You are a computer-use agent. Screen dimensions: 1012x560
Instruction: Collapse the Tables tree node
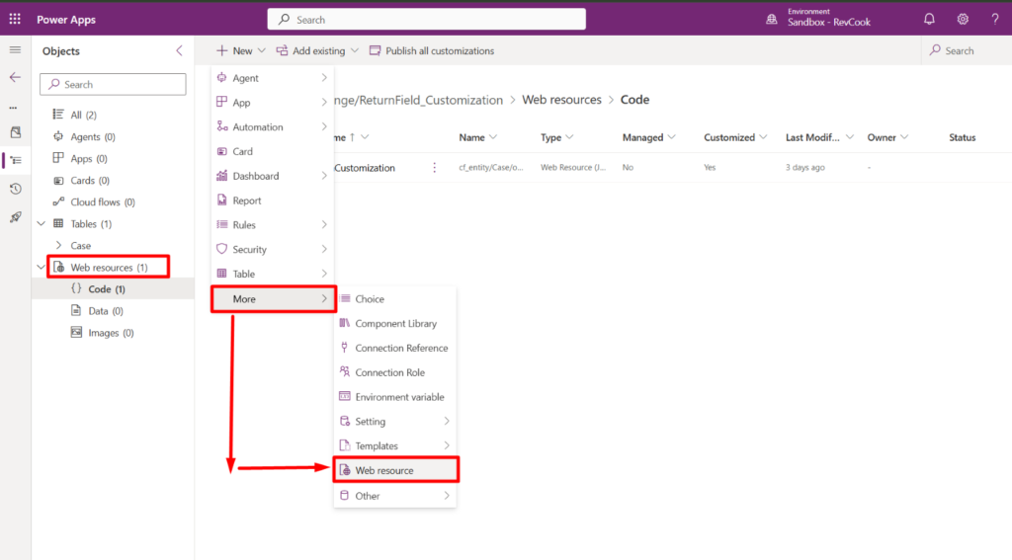[x=42, y=224]
